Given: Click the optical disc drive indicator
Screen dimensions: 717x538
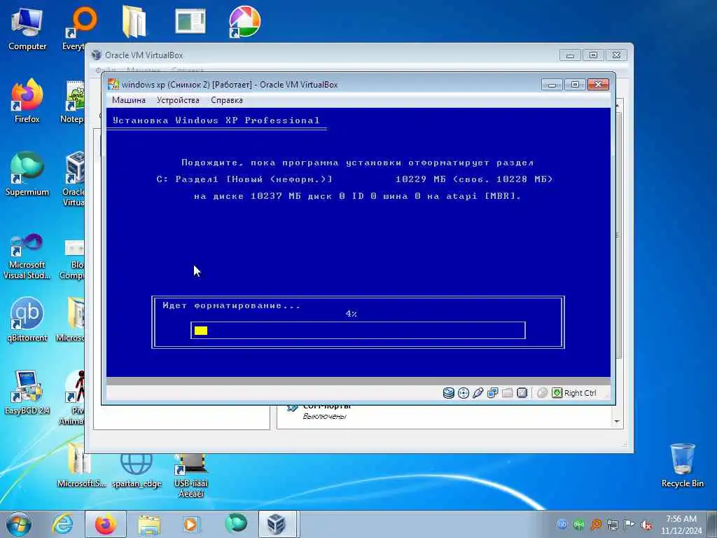Looking at the screenshot, I should tap(464, 393).
